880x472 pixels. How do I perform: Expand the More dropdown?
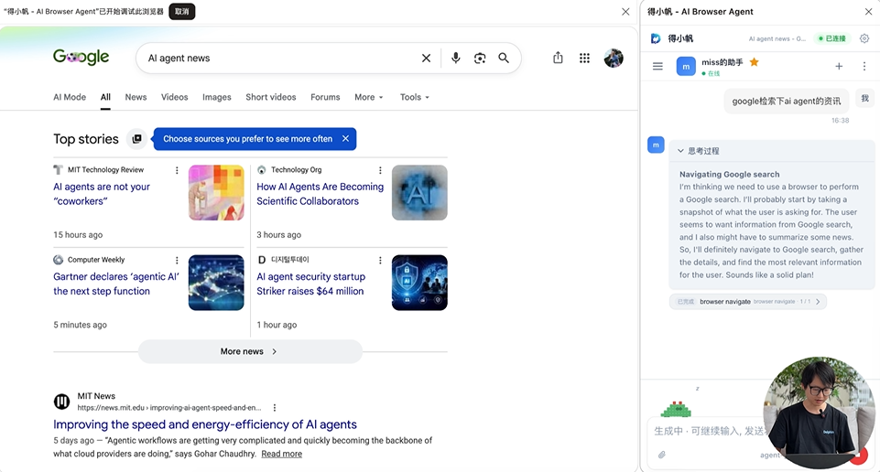(369, 97)
